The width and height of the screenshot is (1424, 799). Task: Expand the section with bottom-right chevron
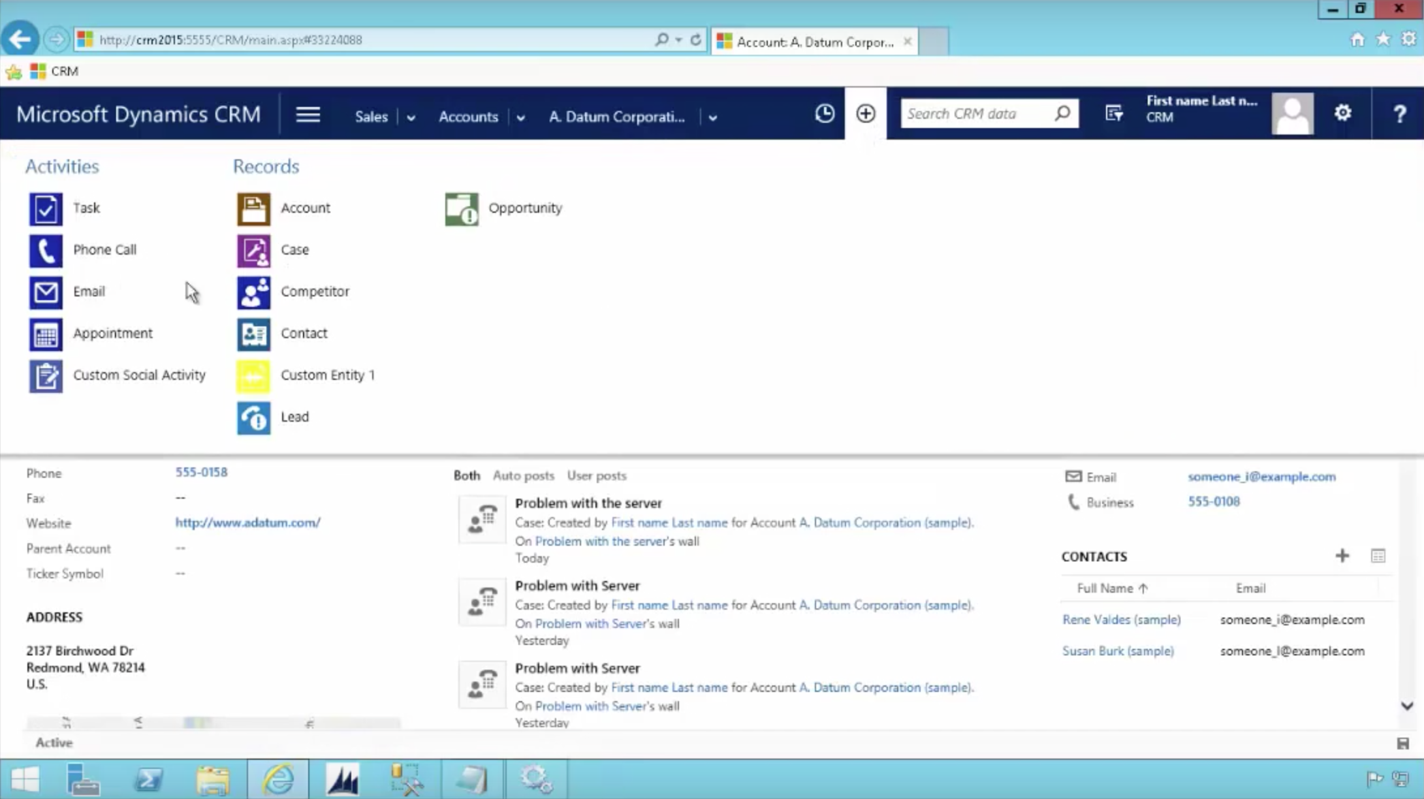tap(1406, 706)
